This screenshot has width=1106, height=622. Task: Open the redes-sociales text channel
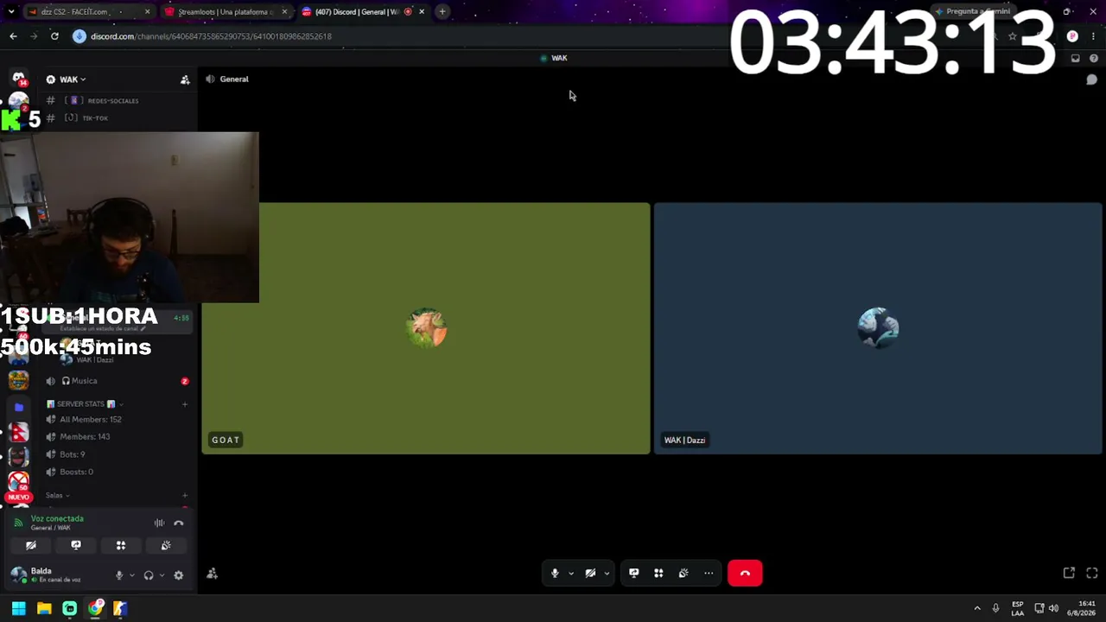(112, 101)
